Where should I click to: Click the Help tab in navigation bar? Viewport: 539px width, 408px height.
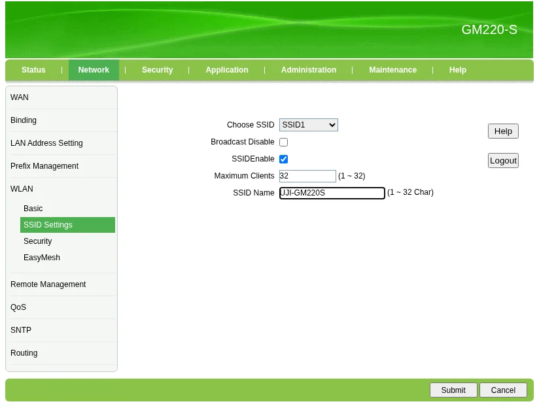457,70
